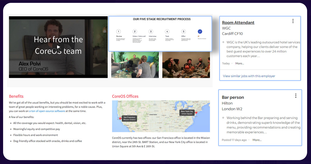Click 'Cardiff CF10' location text
Viewport: 311px width, 164px height.
pos(232,34)
